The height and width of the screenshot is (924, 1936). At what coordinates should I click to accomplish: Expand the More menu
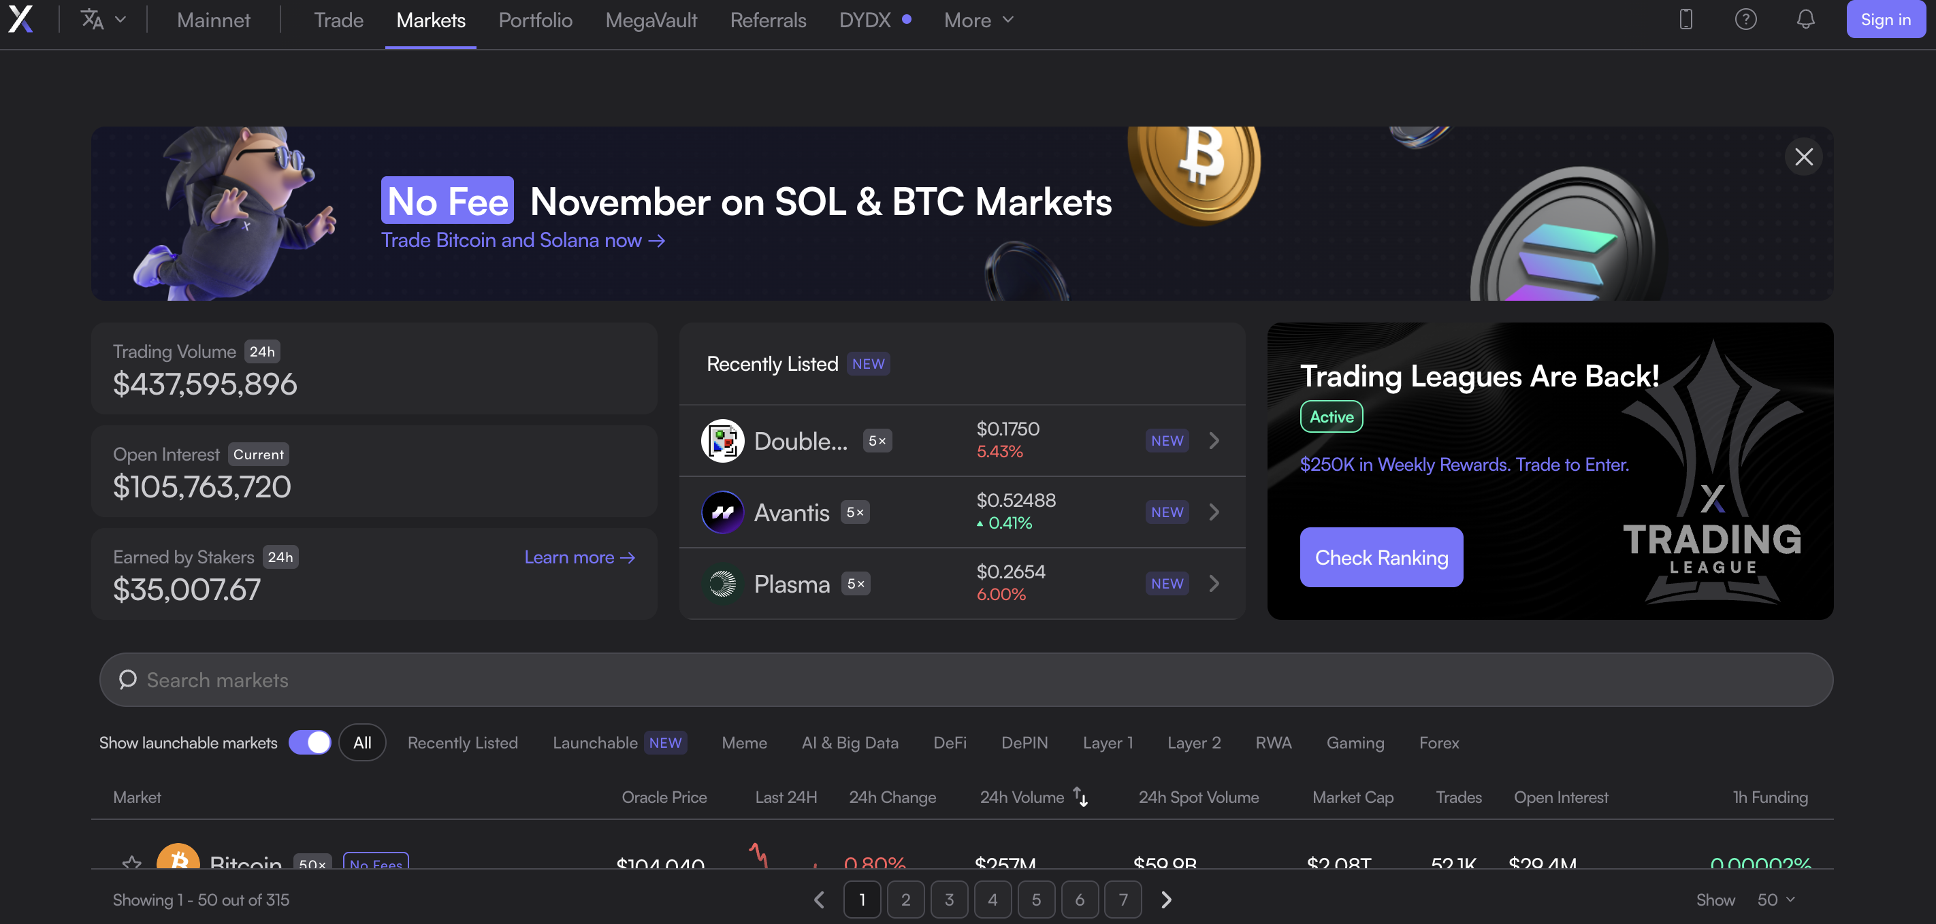tap(978, 20)
